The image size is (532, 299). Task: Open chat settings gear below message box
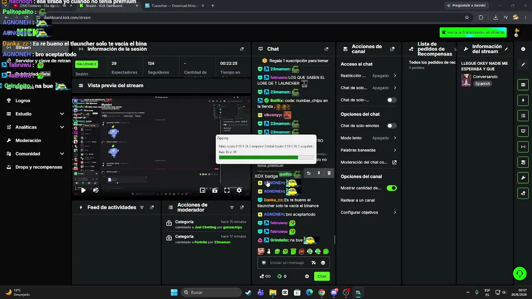coord(307,276)
